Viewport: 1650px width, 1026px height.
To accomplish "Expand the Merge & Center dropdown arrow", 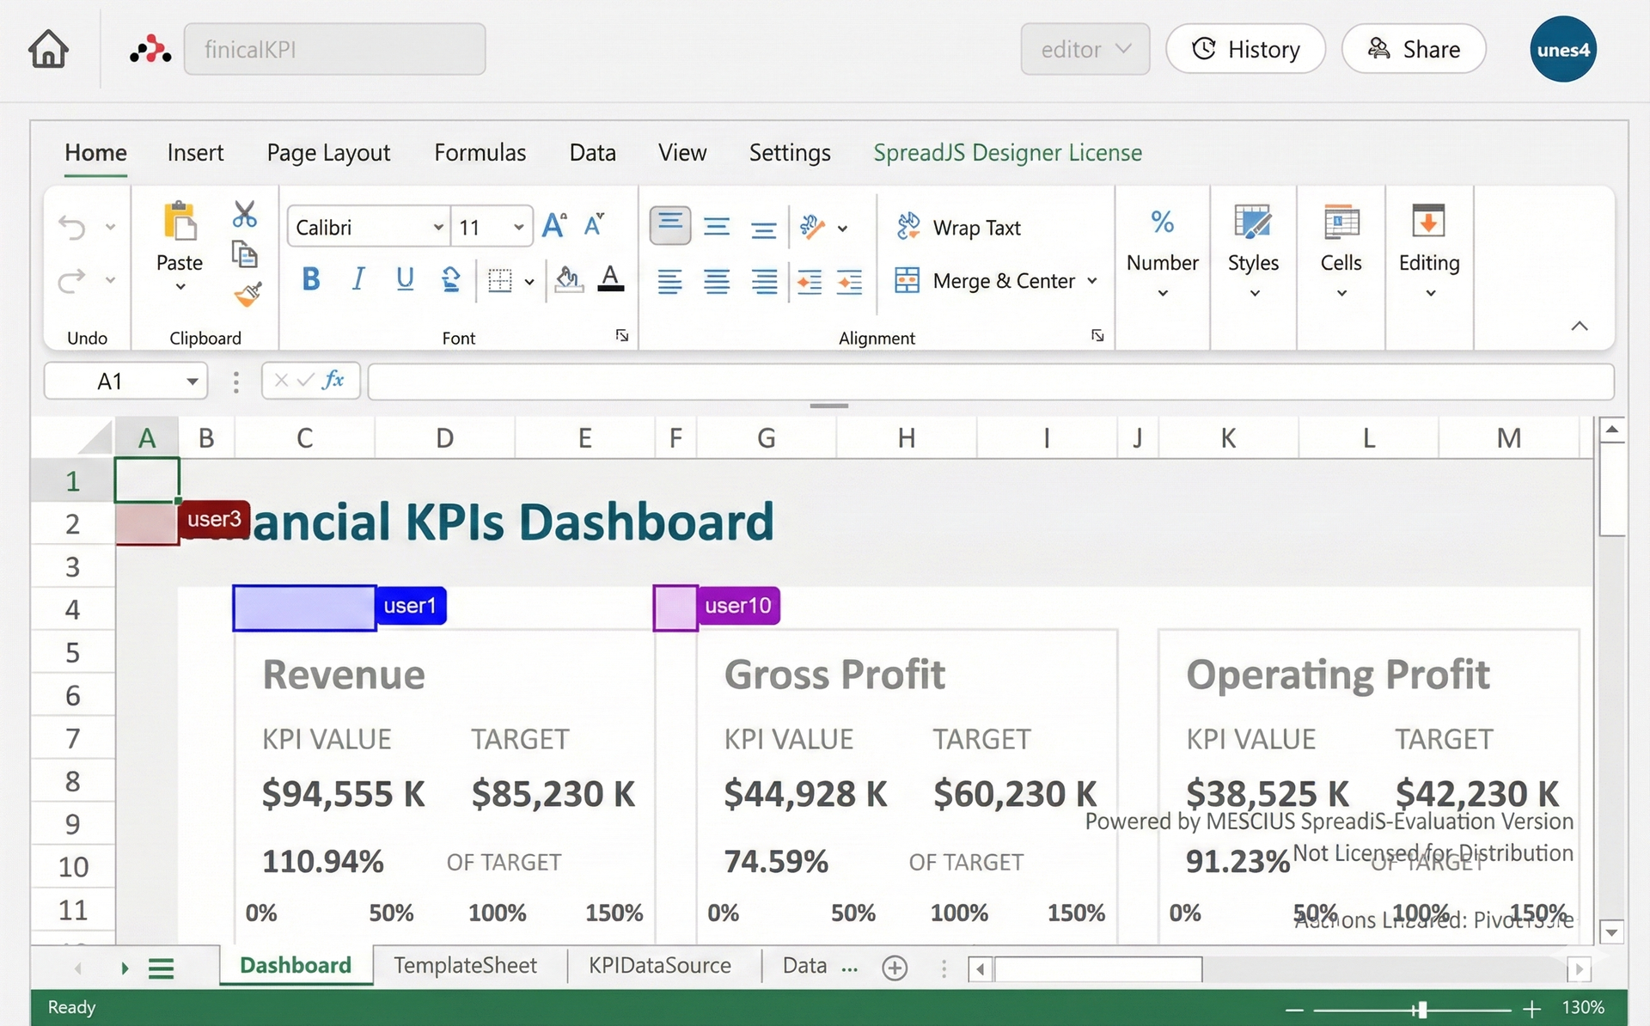I will pyautogui.click(x=1092, y=281).
